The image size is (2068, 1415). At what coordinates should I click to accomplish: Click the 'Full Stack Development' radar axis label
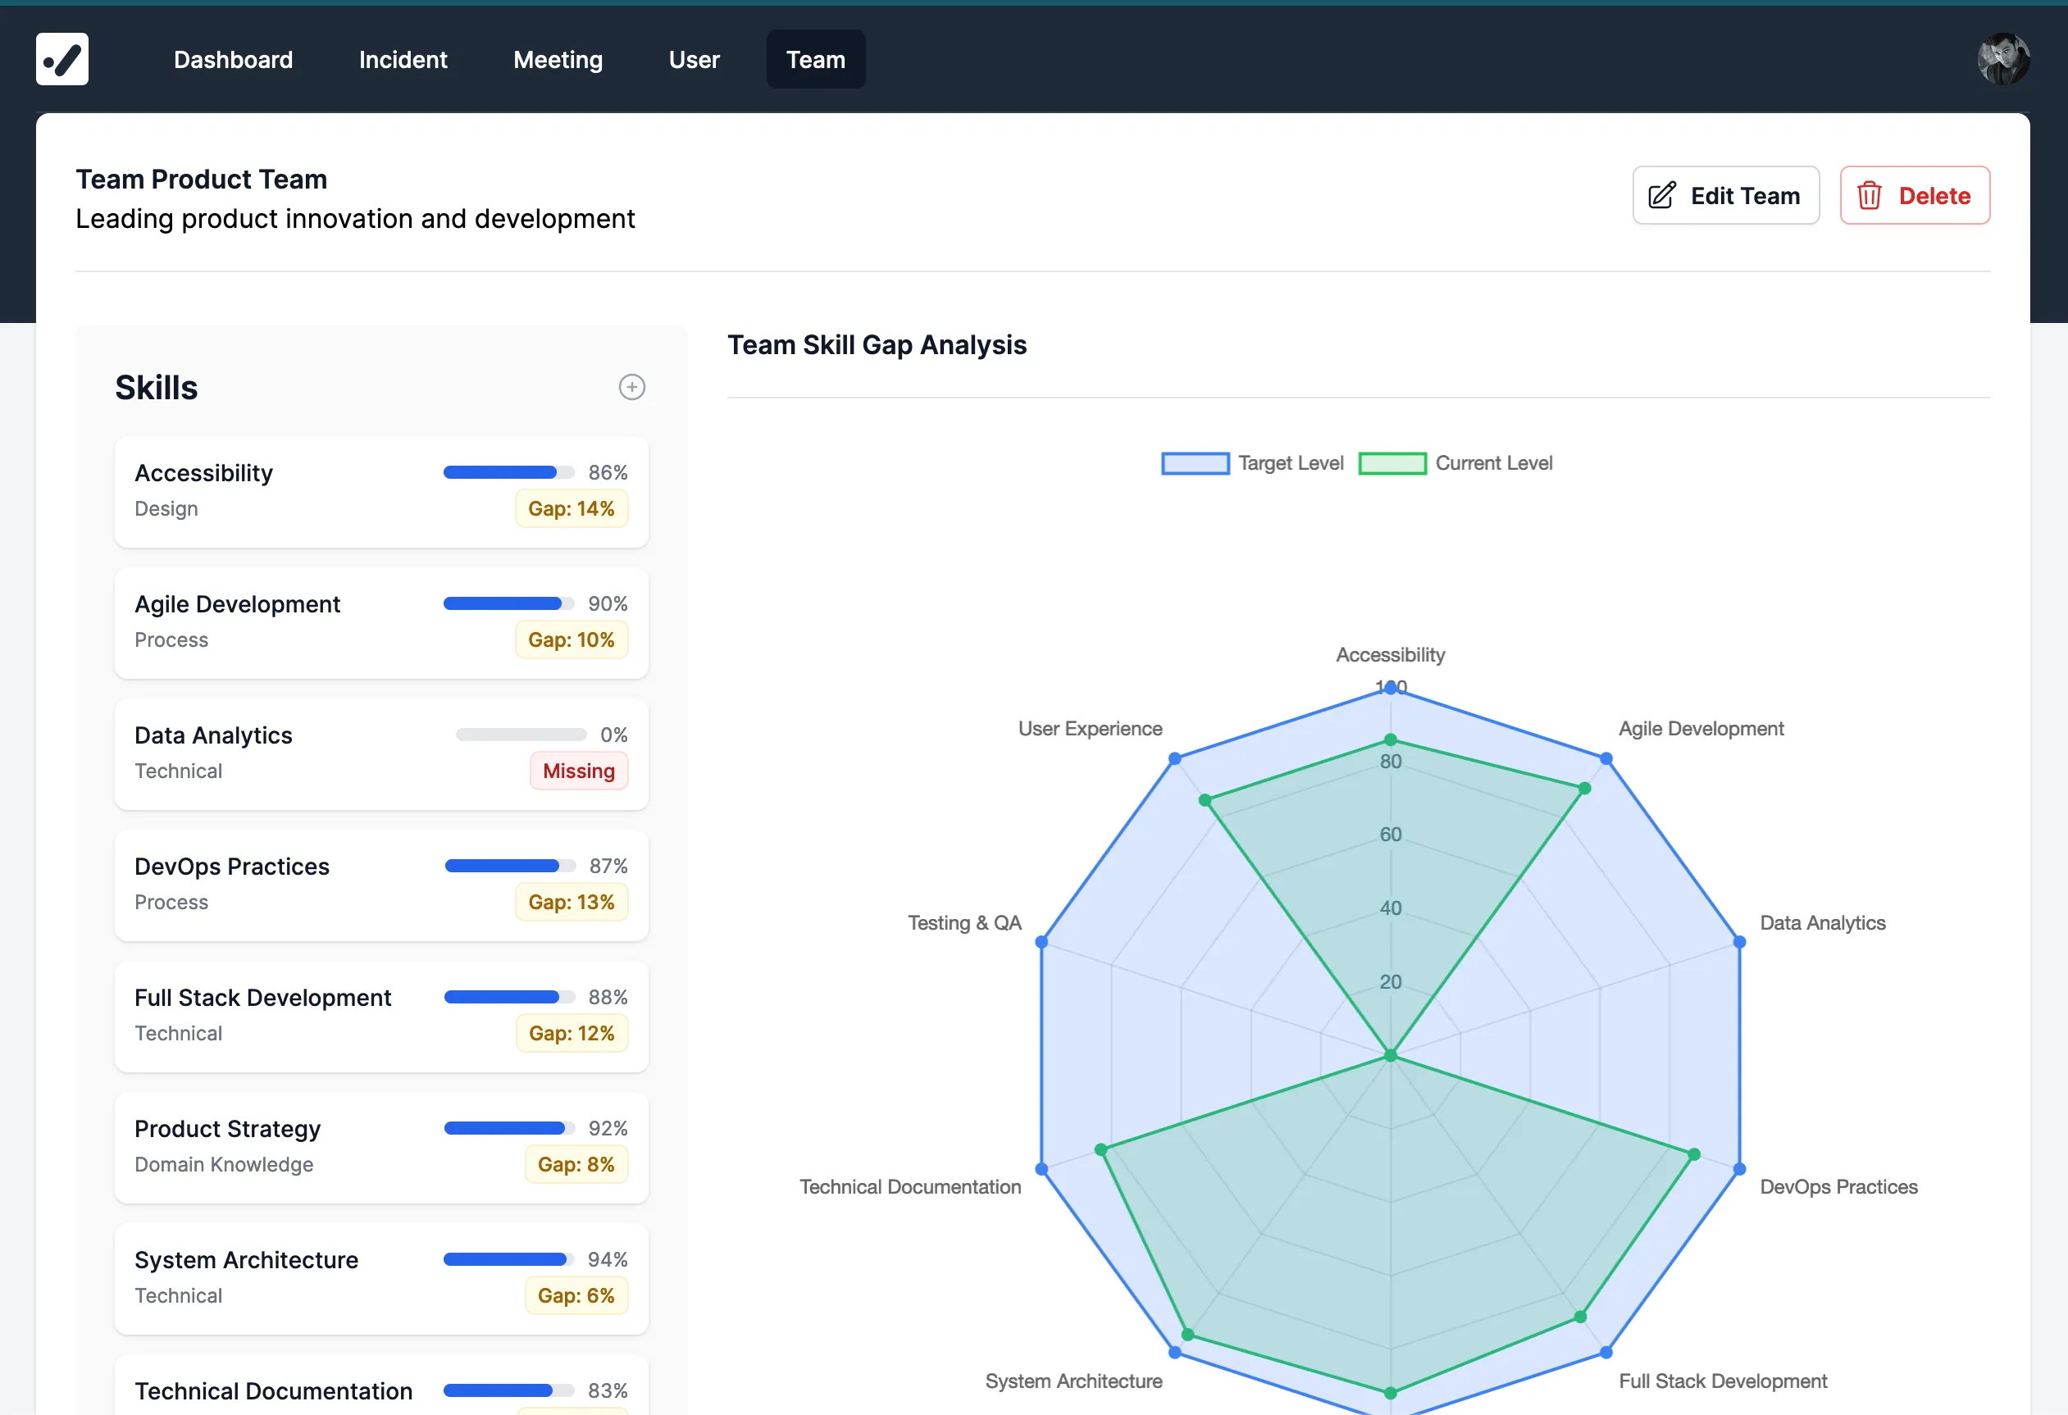pyautogui.click(x=1722, y=1381)
